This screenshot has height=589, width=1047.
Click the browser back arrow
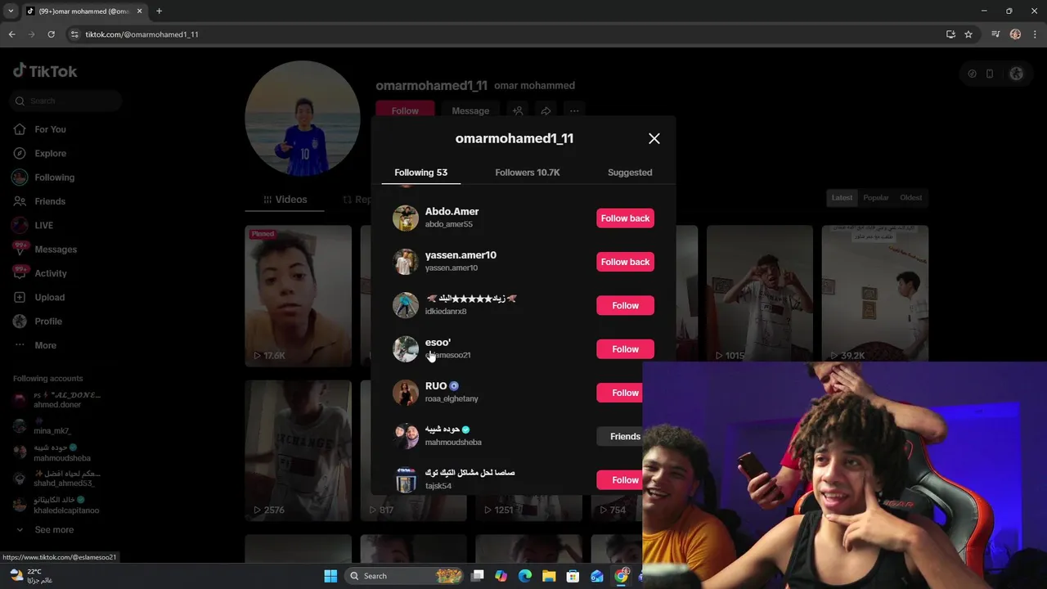coord(11,34)
